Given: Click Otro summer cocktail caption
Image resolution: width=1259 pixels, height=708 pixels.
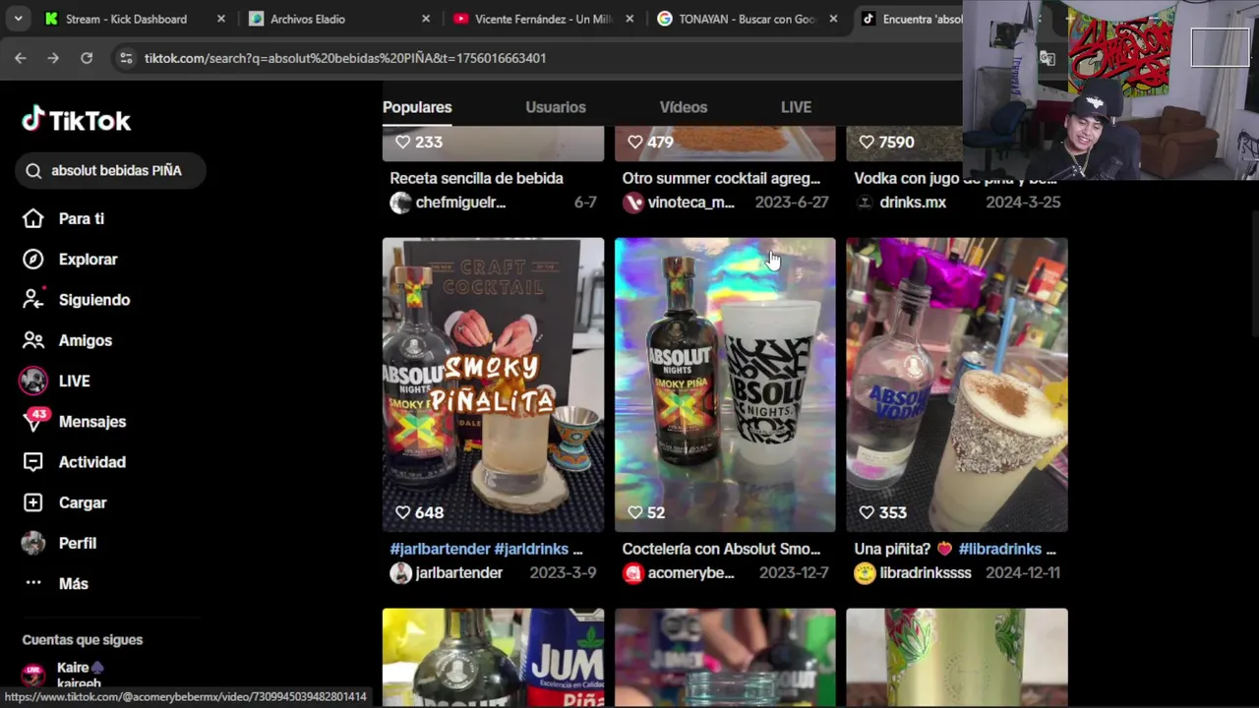Looking at the screenshot, I should tap(721, 178).
